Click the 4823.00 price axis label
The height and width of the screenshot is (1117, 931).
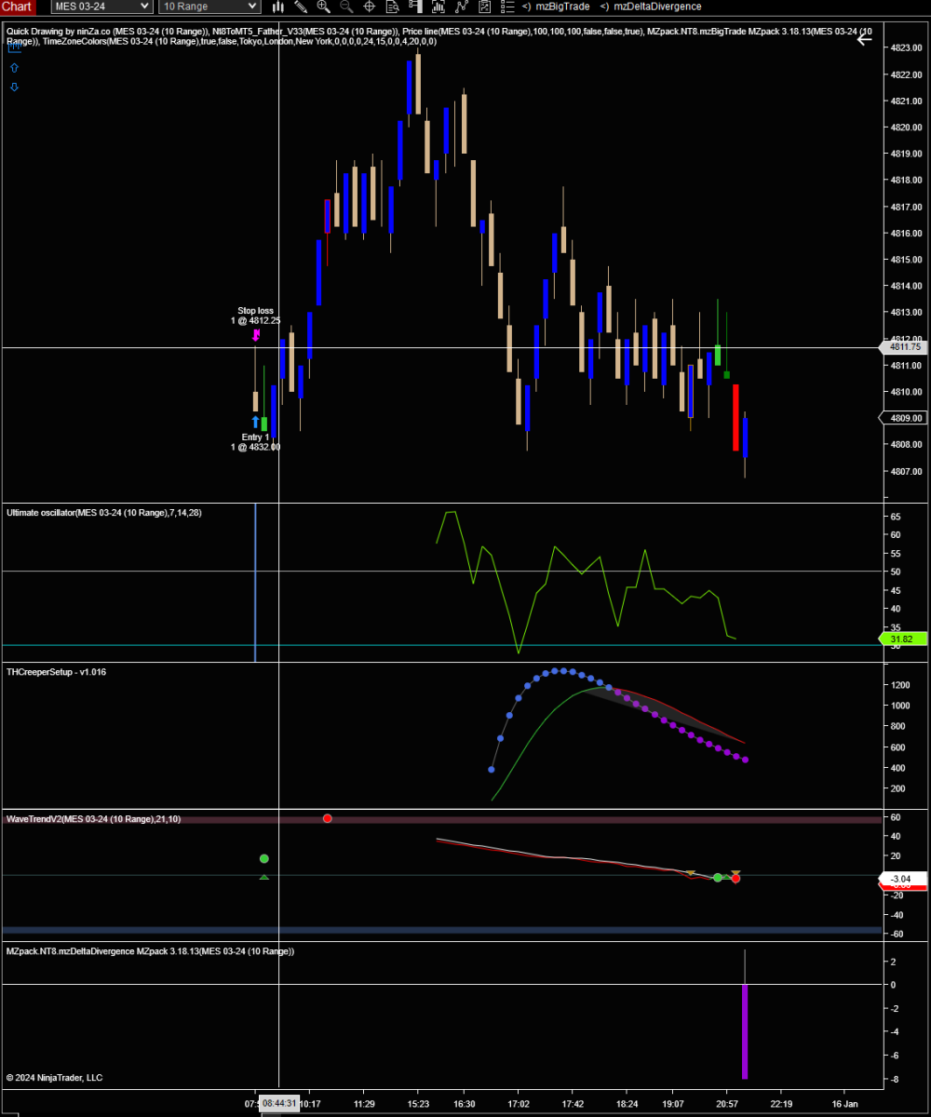click(904, 47)
